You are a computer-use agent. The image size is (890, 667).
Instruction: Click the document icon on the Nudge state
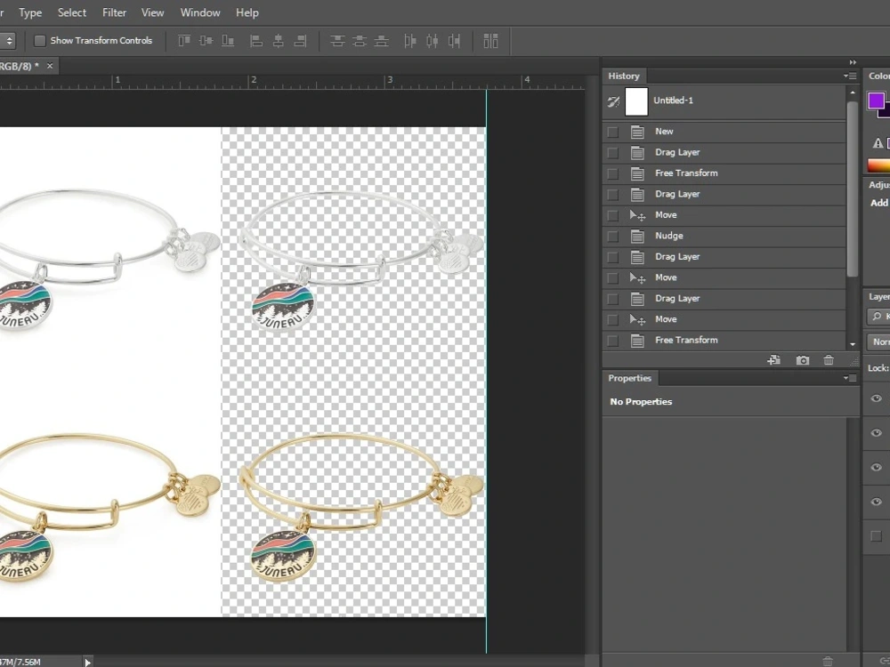(637, 236)
